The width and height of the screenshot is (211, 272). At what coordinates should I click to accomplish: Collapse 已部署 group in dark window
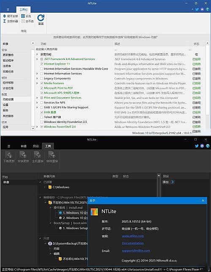[40, 182]
